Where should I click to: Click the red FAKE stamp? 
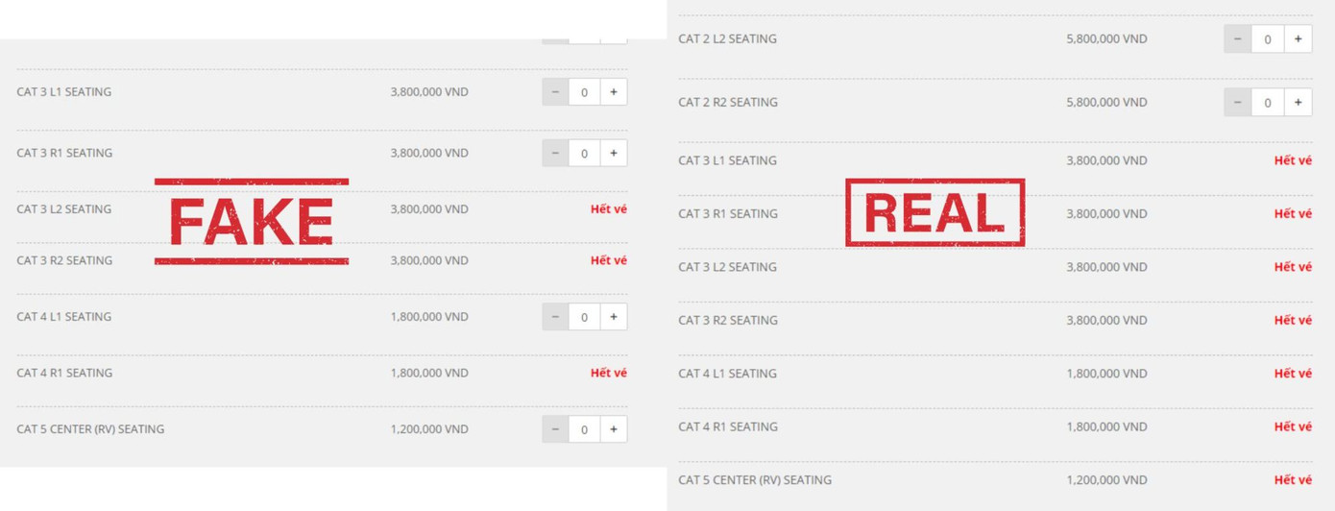pos(252,222)
